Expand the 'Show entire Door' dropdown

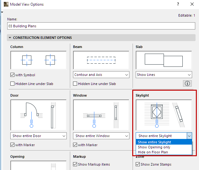tap(38, 136)
